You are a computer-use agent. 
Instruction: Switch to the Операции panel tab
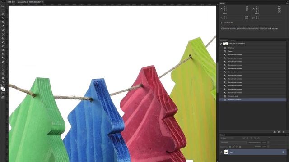coord(233,40)
